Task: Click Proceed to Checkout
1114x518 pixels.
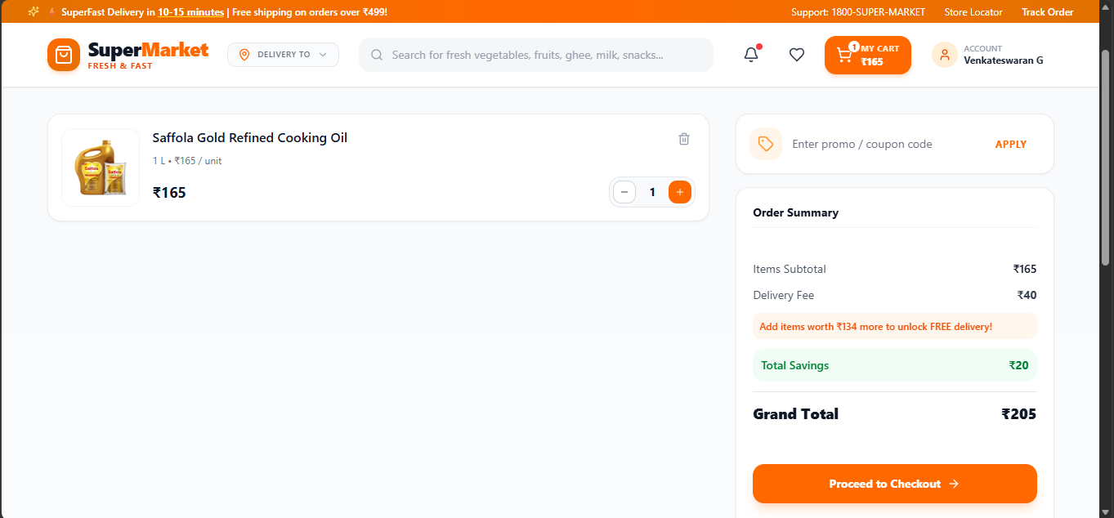Action: click(x=895, y=484)
